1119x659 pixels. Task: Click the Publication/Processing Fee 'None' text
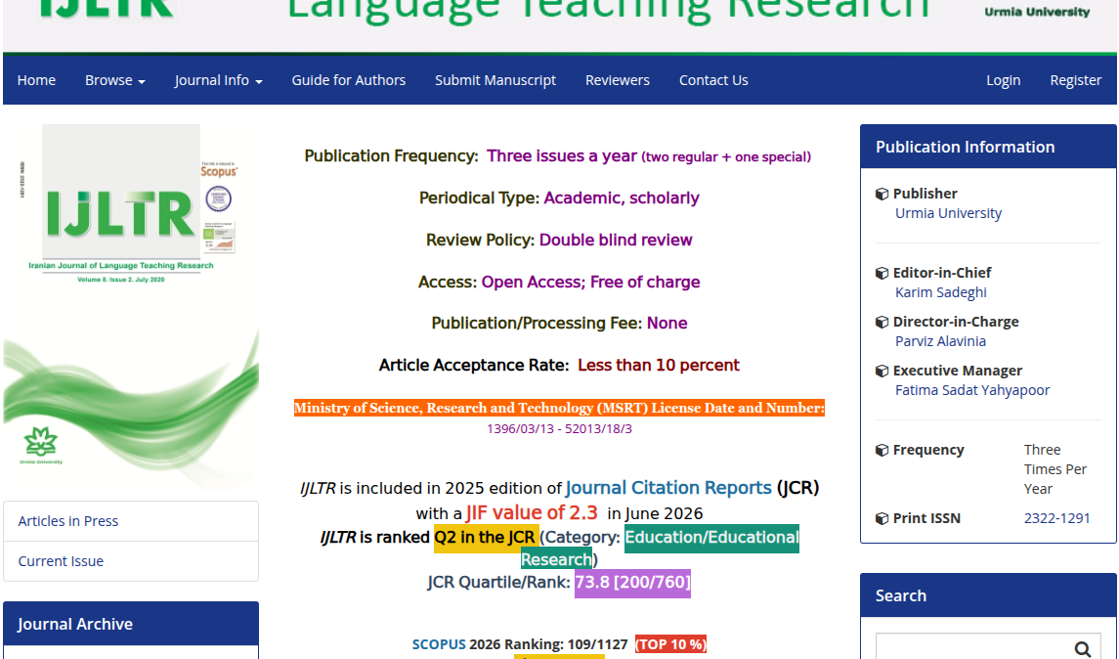point(667,324)
